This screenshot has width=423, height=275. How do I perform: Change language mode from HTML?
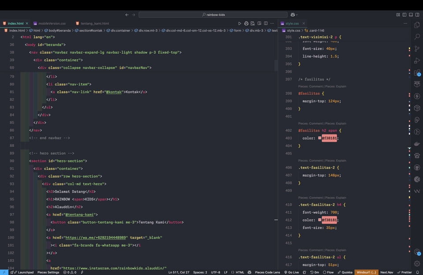coord(240,272)
